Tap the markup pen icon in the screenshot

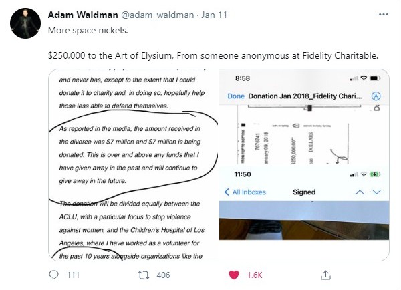[376, 96]
